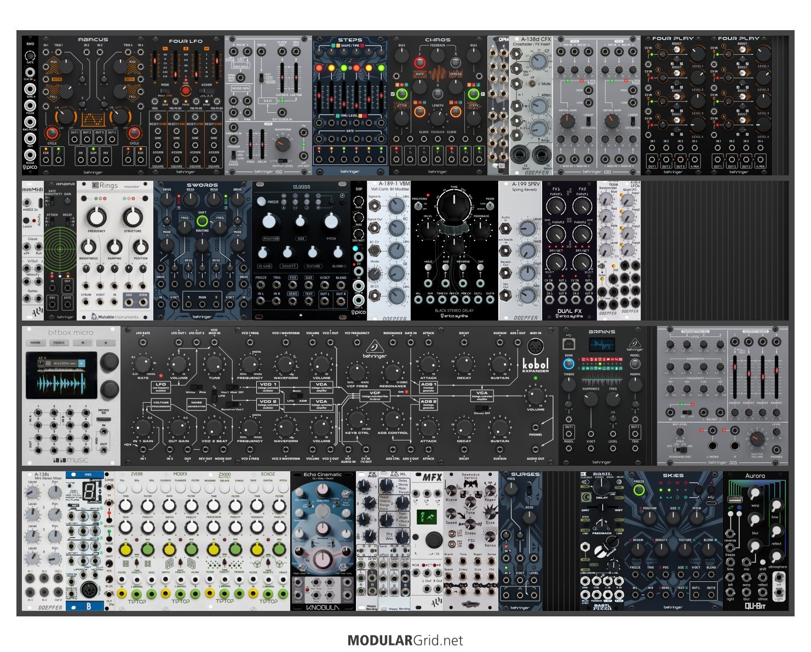Click the USB port icon on Brains
811x652 pixels.
pyautogui.click(x=568, y=344)
